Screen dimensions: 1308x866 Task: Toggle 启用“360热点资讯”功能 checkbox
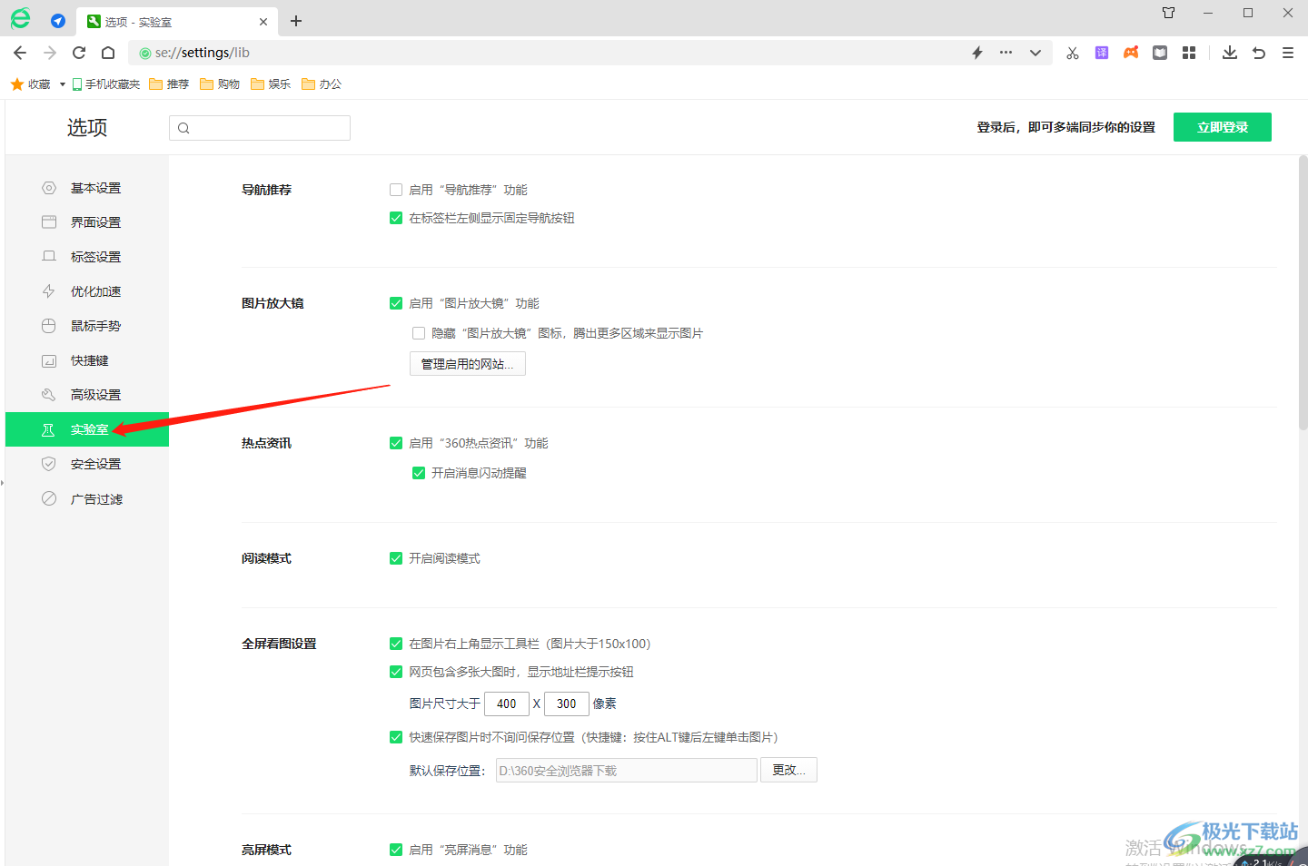396,443
